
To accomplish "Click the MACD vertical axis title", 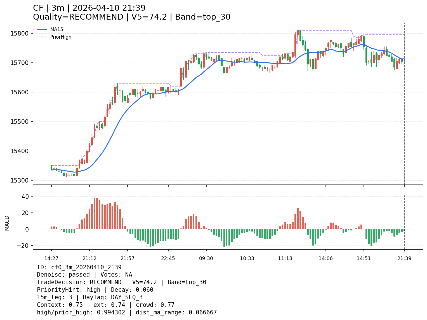I will (x=7, y=223).
